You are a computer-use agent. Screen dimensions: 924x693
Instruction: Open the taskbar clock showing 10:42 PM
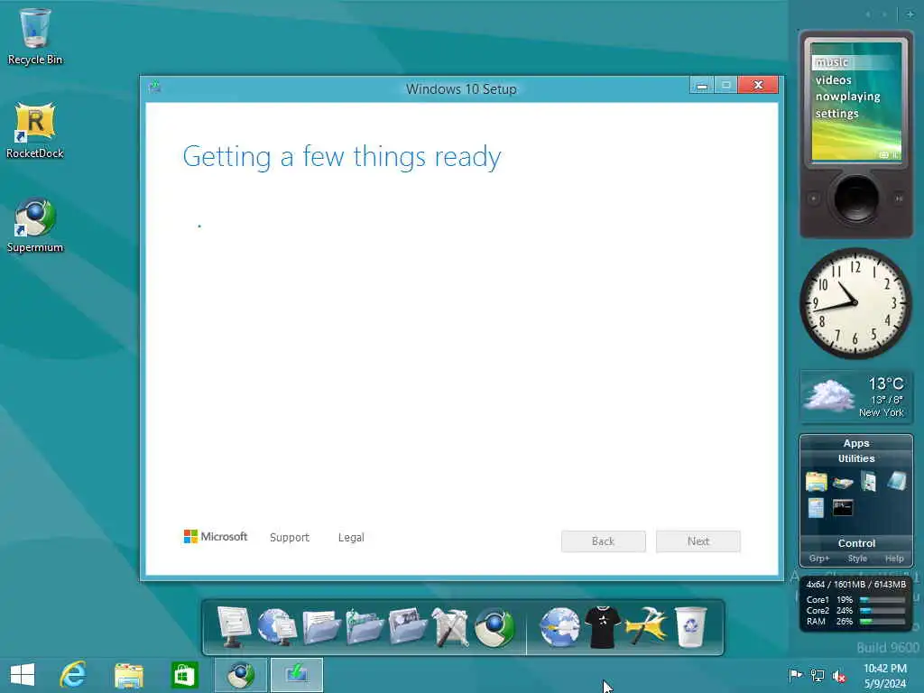pos(884,676)
